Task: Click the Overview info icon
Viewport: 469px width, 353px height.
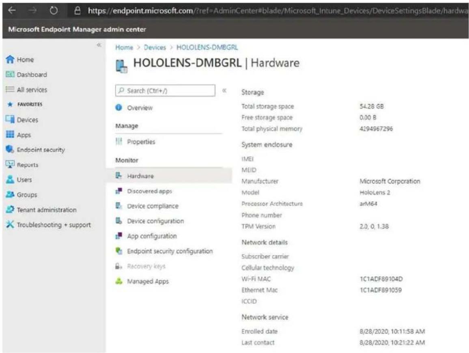Action: click(x=119, y=107)
